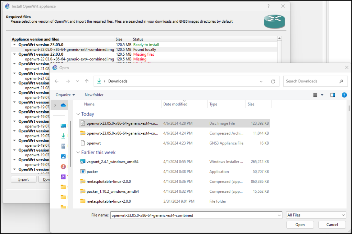Collapse the Today group

78,114
